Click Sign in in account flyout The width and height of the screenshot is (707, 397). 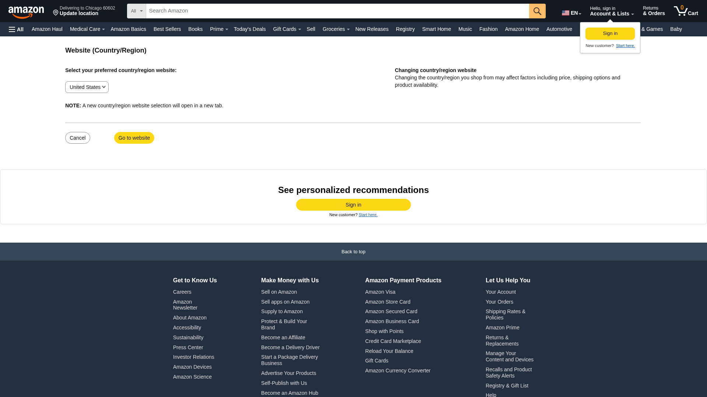[x=610, y=33]
